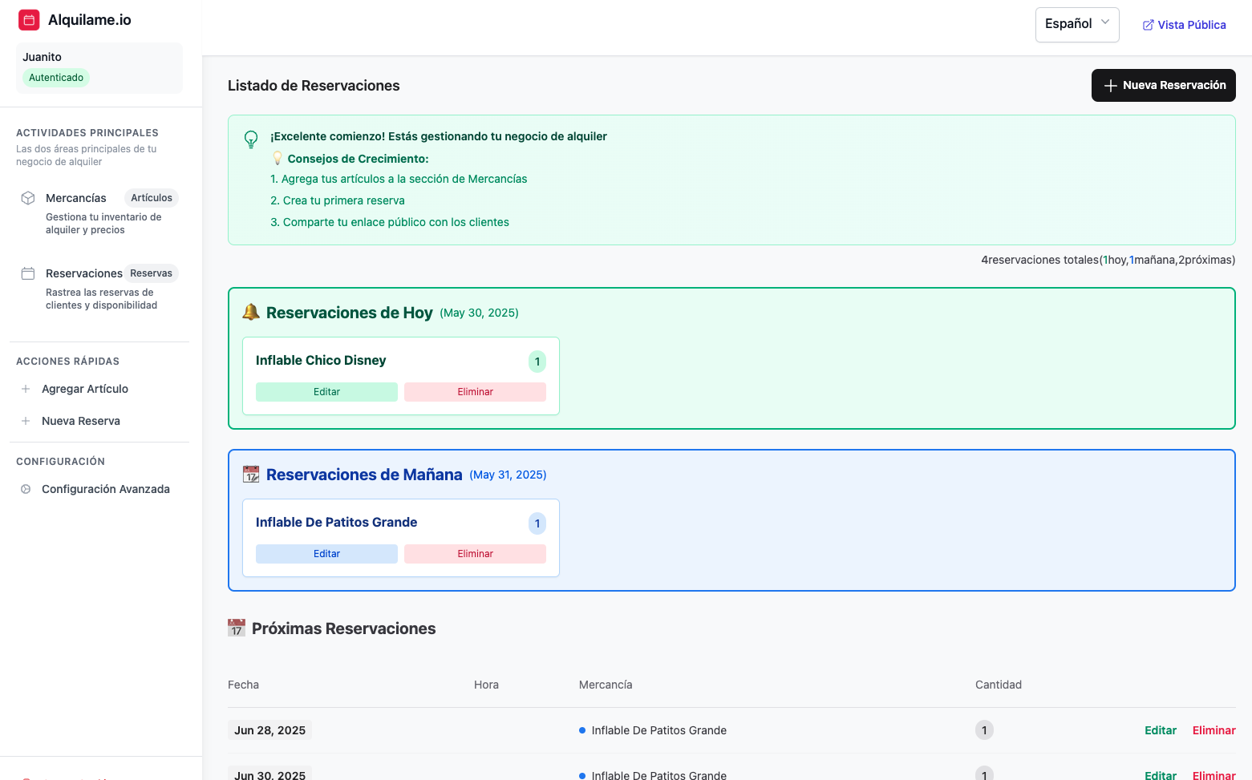Click the plus icon in Nueva Reservación button
The image size is (1252, 780).
1111,86
